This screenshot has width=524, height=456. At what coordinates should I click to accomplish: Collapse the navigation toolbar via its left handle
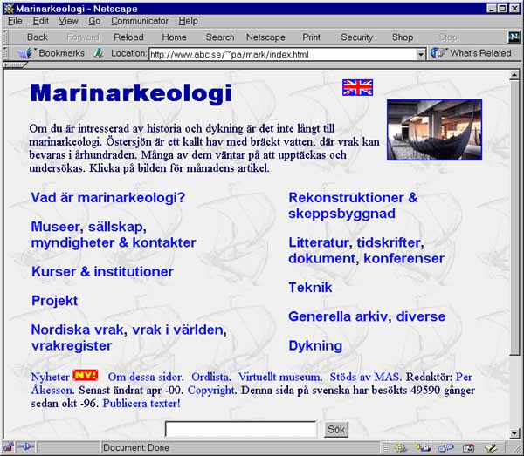[x=5, y=37]
